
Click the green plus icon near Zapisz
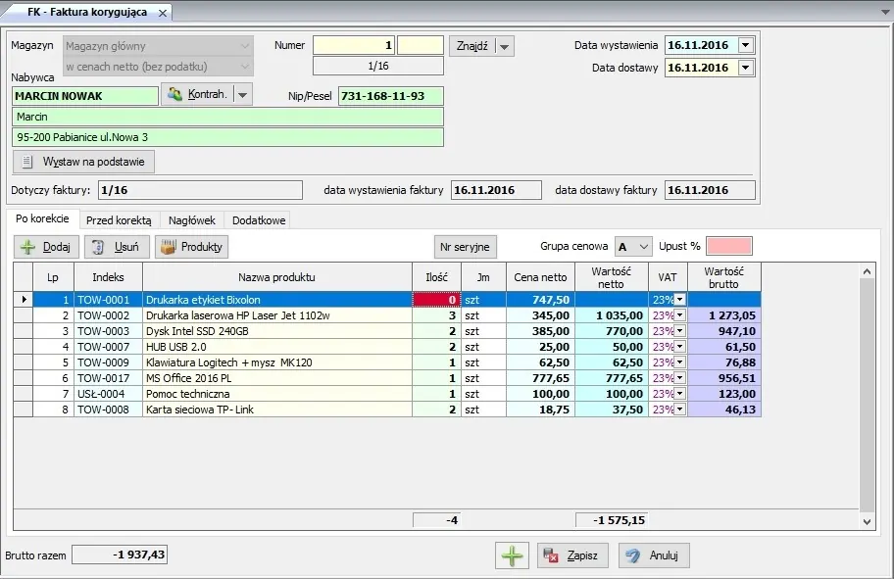[x=512, y=555]
